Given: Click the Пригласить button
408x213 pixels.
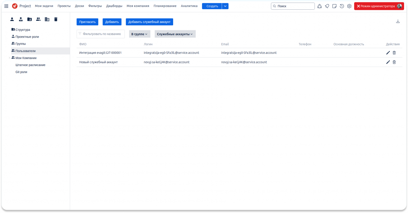Looking at the screenshot, I should pyautogui.click(x=87, y=22).
